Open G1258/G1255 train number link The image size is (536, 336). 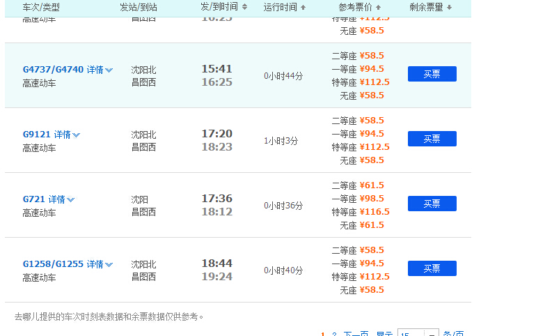point(53,264)
